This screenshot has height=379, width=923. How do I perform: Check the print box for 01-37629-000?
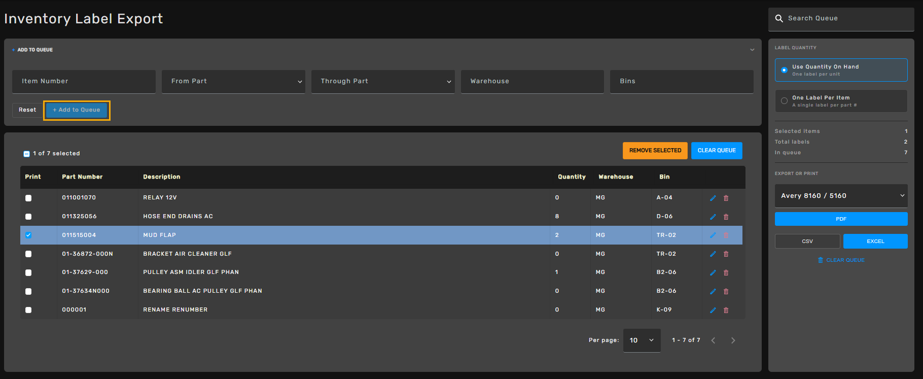pyautogui.click(x=28, y=272)
